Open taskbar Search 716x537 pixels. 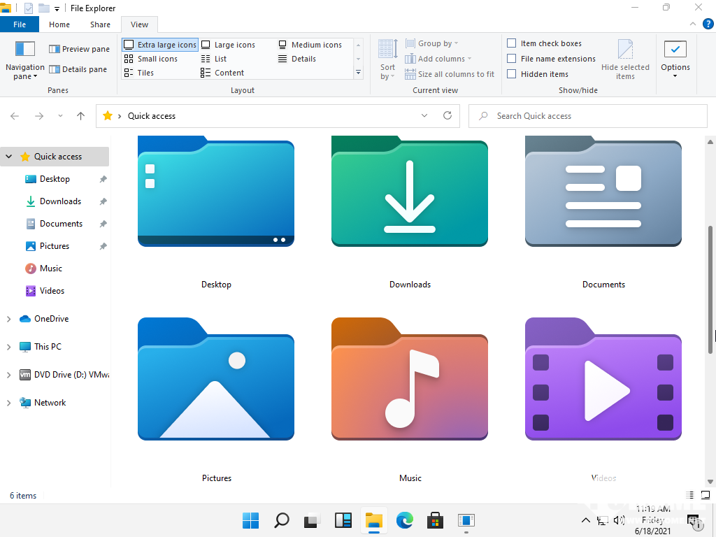282,520
